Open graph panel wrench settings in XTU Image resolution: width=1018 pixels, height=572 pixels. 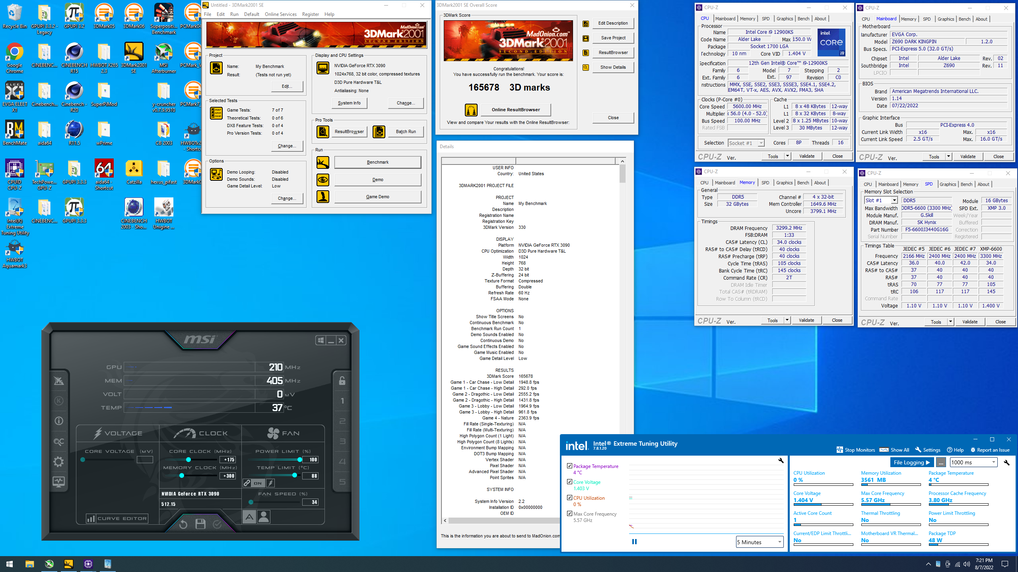point(781,460)
